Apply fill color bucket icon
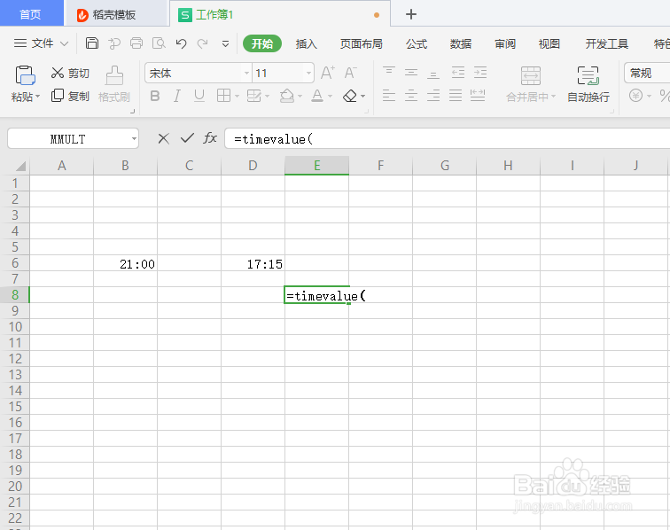Screen dimensions: 670x530 (x=287, y=96)
